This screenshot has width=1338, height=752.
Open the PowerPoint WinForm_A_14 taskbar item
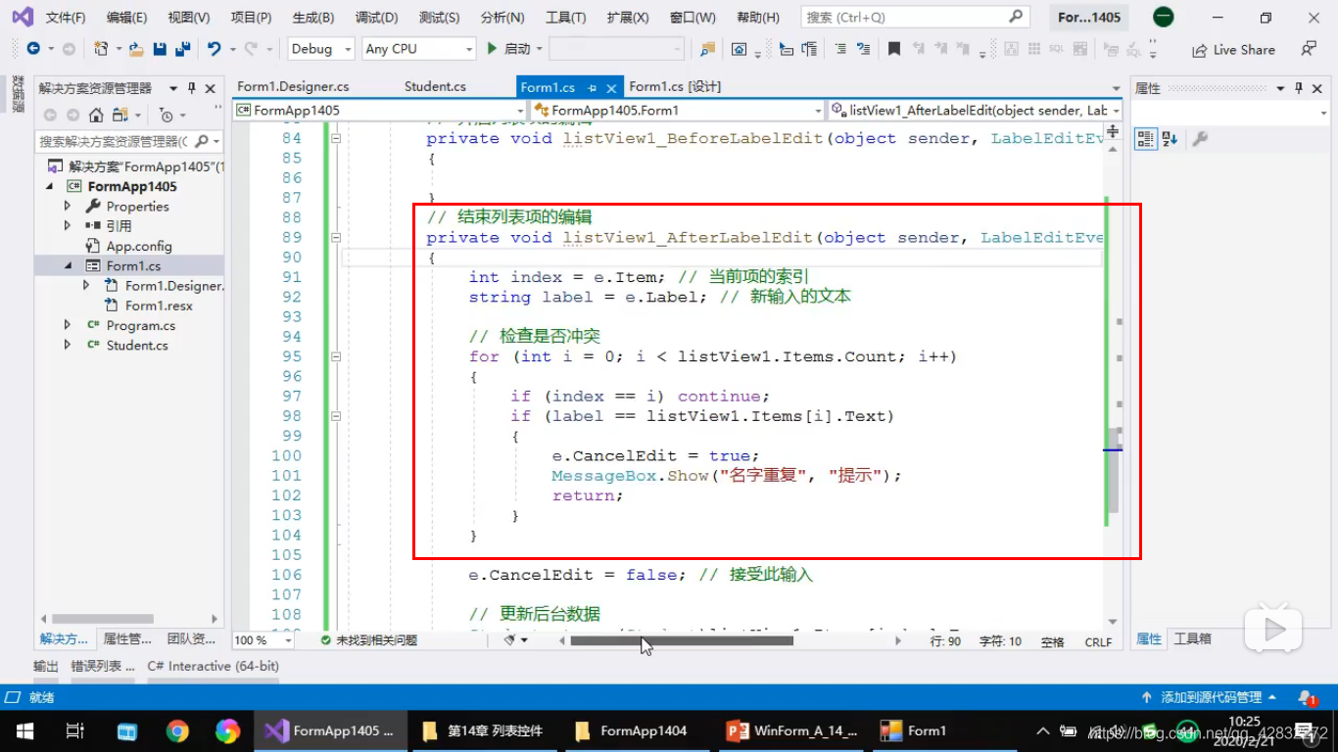[x=792, y=730]
